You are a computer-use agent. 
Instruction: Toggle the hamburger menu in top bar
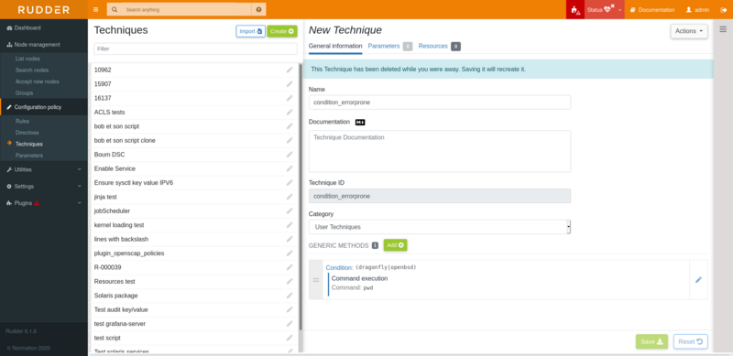tap(96, 9)
